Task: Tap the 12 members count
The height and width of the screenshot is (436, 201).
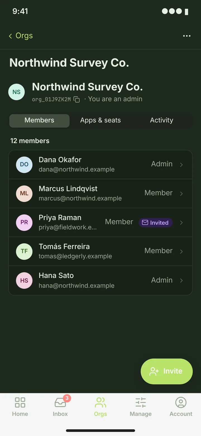Action: (x=30, y=141)
